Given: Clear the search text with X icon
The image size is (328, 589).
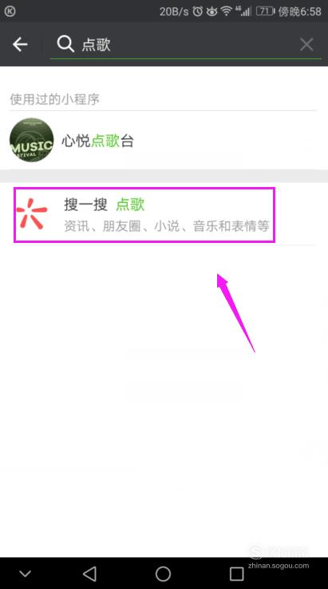Looking at the screenshot, I should click(x=306, y=45).
